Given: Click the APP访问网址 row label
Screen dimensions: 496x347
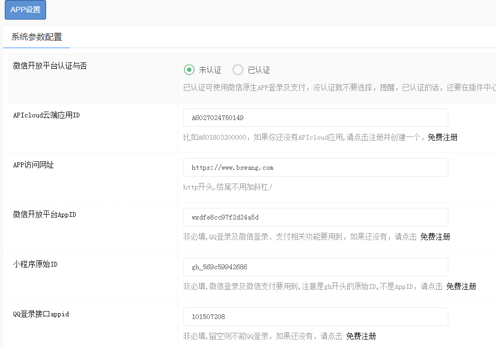Looking at the screenshot, I should 33,165.
